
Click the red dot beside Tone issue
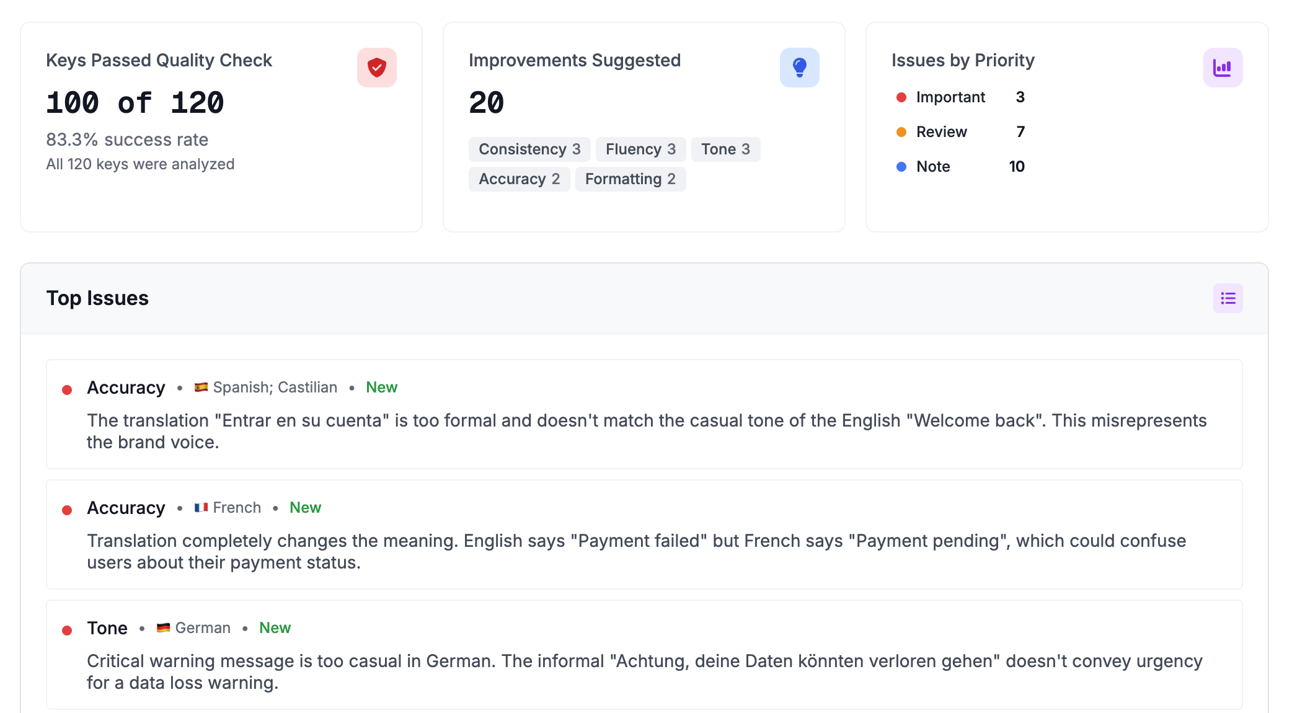(x=67, y=631)
